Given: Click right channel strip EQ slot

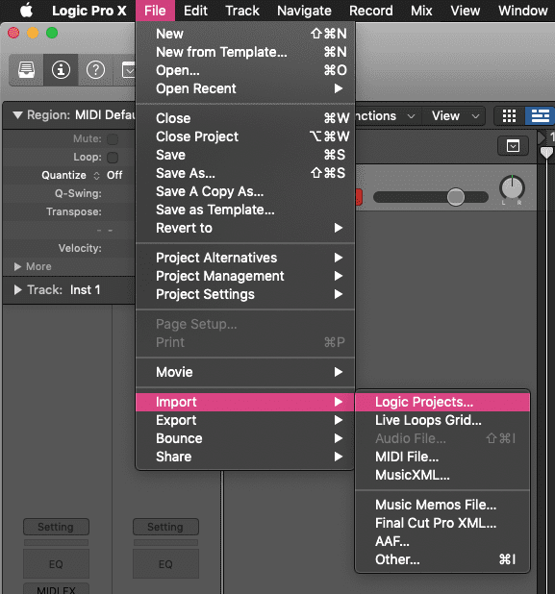Looking at the screenshot, I should [165, 564].
